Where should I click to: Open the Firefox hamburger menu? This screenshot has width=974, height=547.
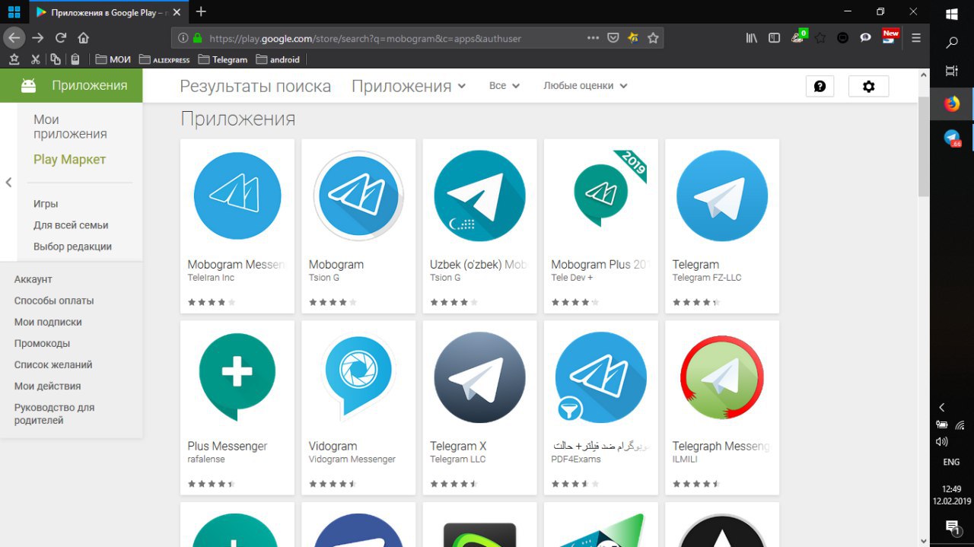pyautogui.click(x=916, y=37)
